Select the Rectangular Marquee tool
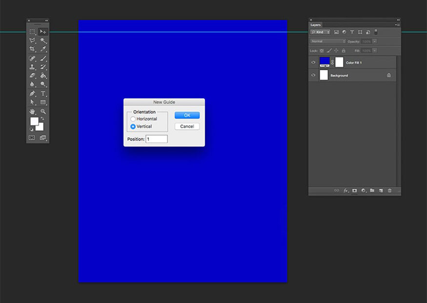 [32, 32]
